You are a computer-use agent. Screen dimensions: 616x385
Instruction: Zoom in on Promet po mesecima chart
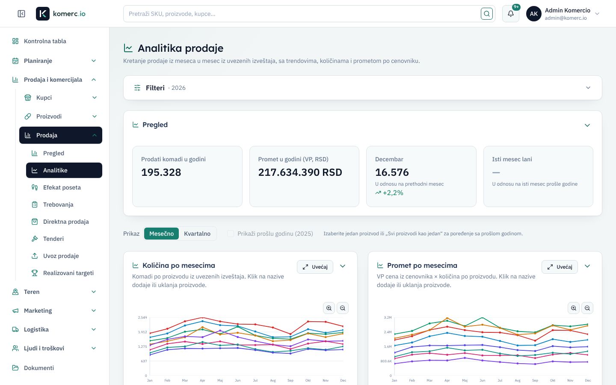pyautogui.click(x=574, y=308)
